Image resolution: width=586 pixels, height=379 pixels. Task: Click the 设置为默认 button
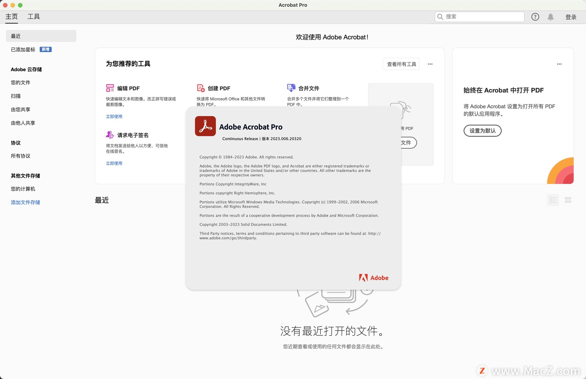point(483,131)
